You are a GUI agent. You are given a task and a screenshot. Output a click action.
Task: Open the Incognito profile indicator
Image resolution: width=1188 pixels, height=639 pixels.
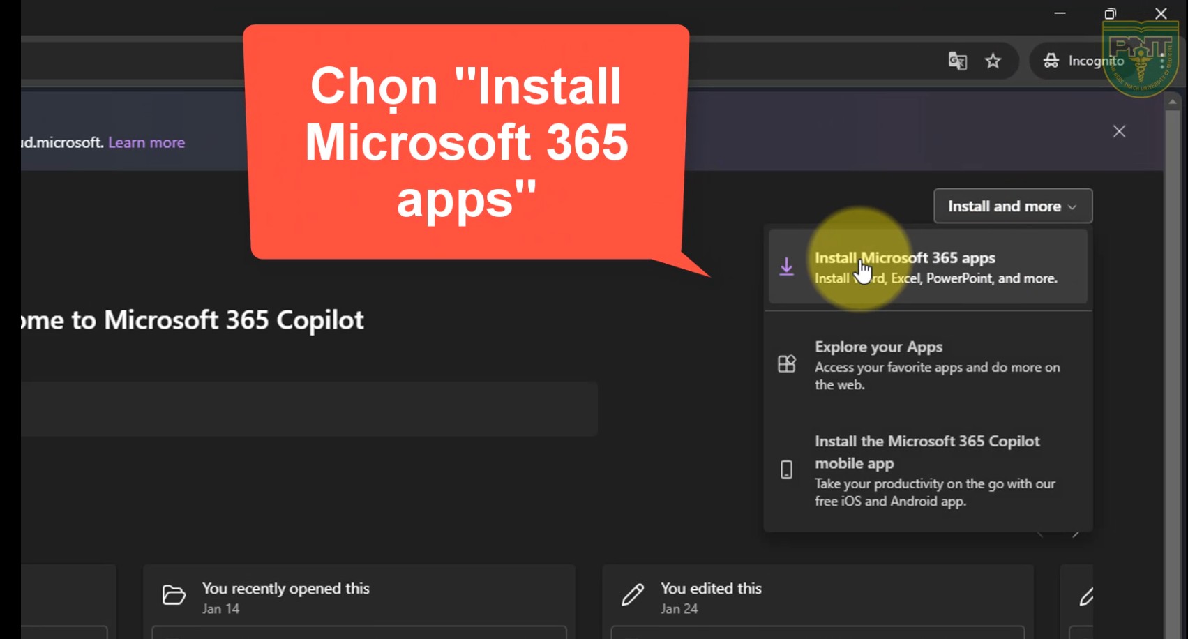pos(1083,61)
